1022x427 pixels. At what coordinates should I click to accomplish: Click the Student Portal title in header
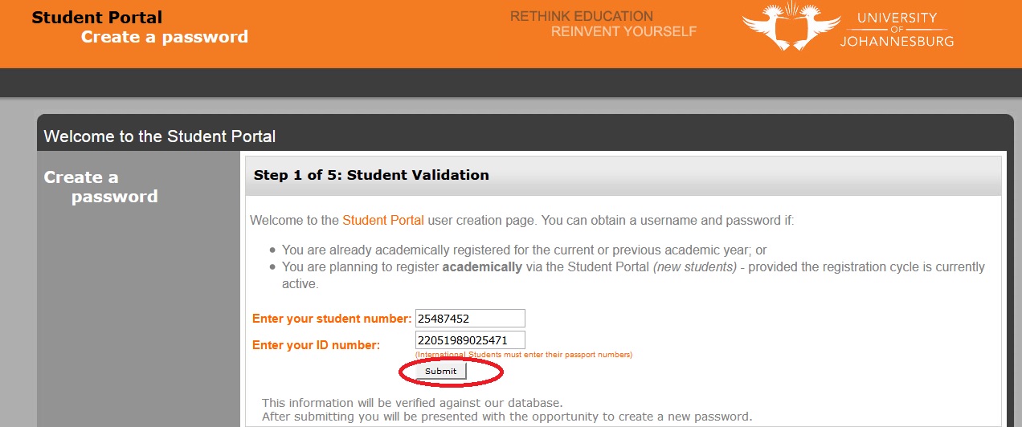coord(97,18)
